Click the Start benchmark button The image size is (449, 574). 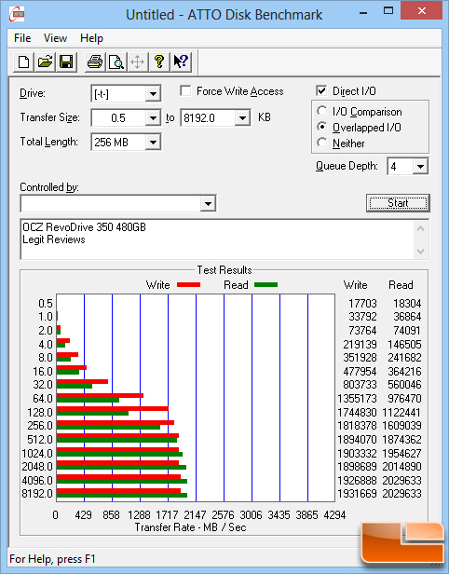click(398, 203)
